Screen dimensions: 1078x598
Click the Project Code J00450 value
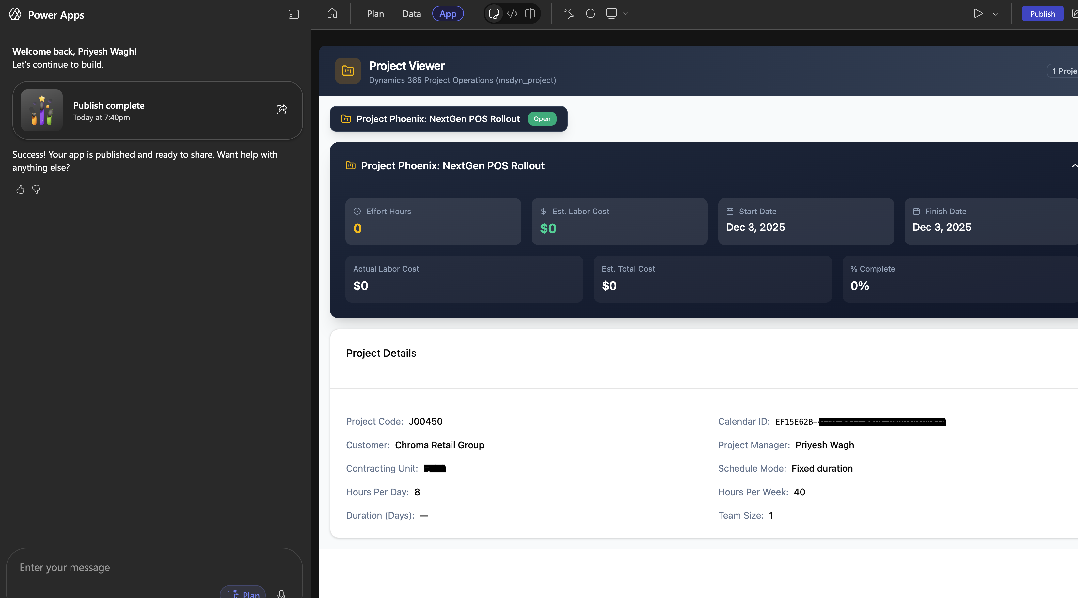425,421
